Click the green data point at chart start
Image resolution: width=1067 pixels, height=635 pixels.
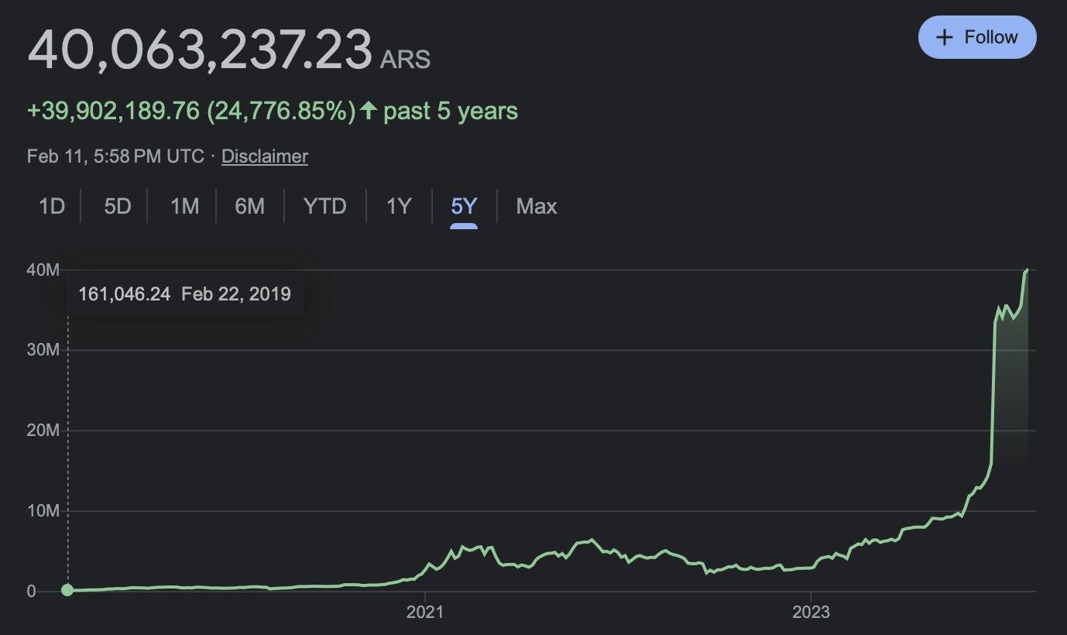(67, 590)
